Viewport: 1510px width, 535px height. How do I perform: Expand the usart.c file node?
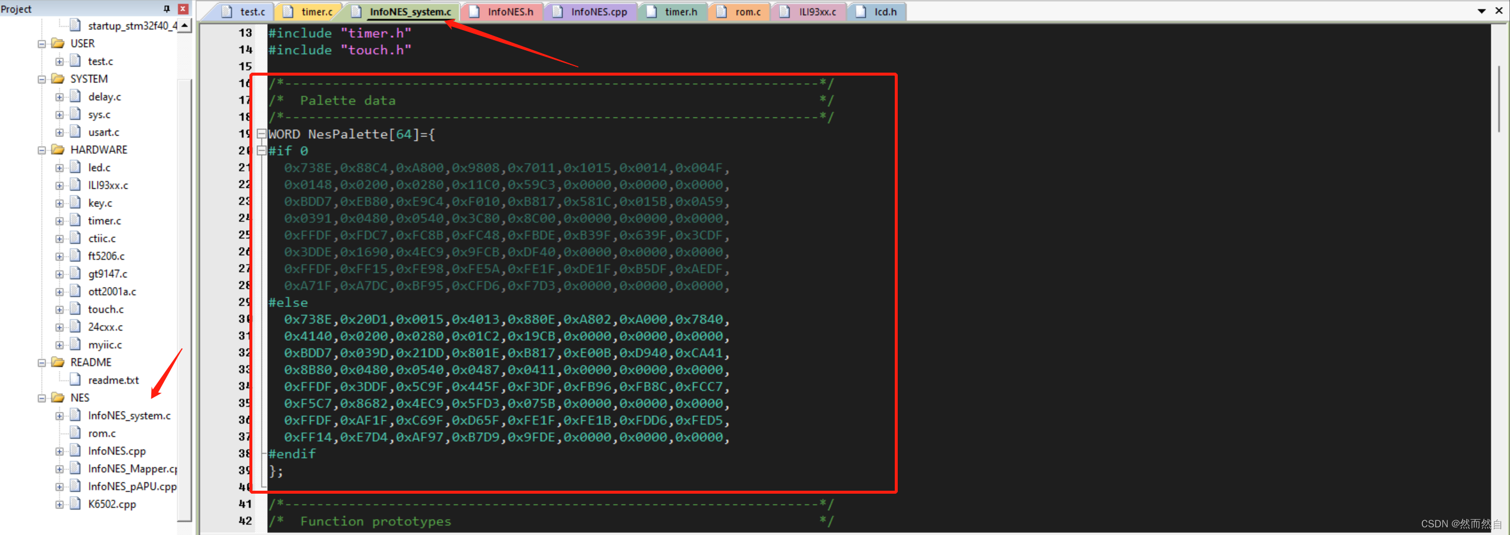tap(60, 132)
